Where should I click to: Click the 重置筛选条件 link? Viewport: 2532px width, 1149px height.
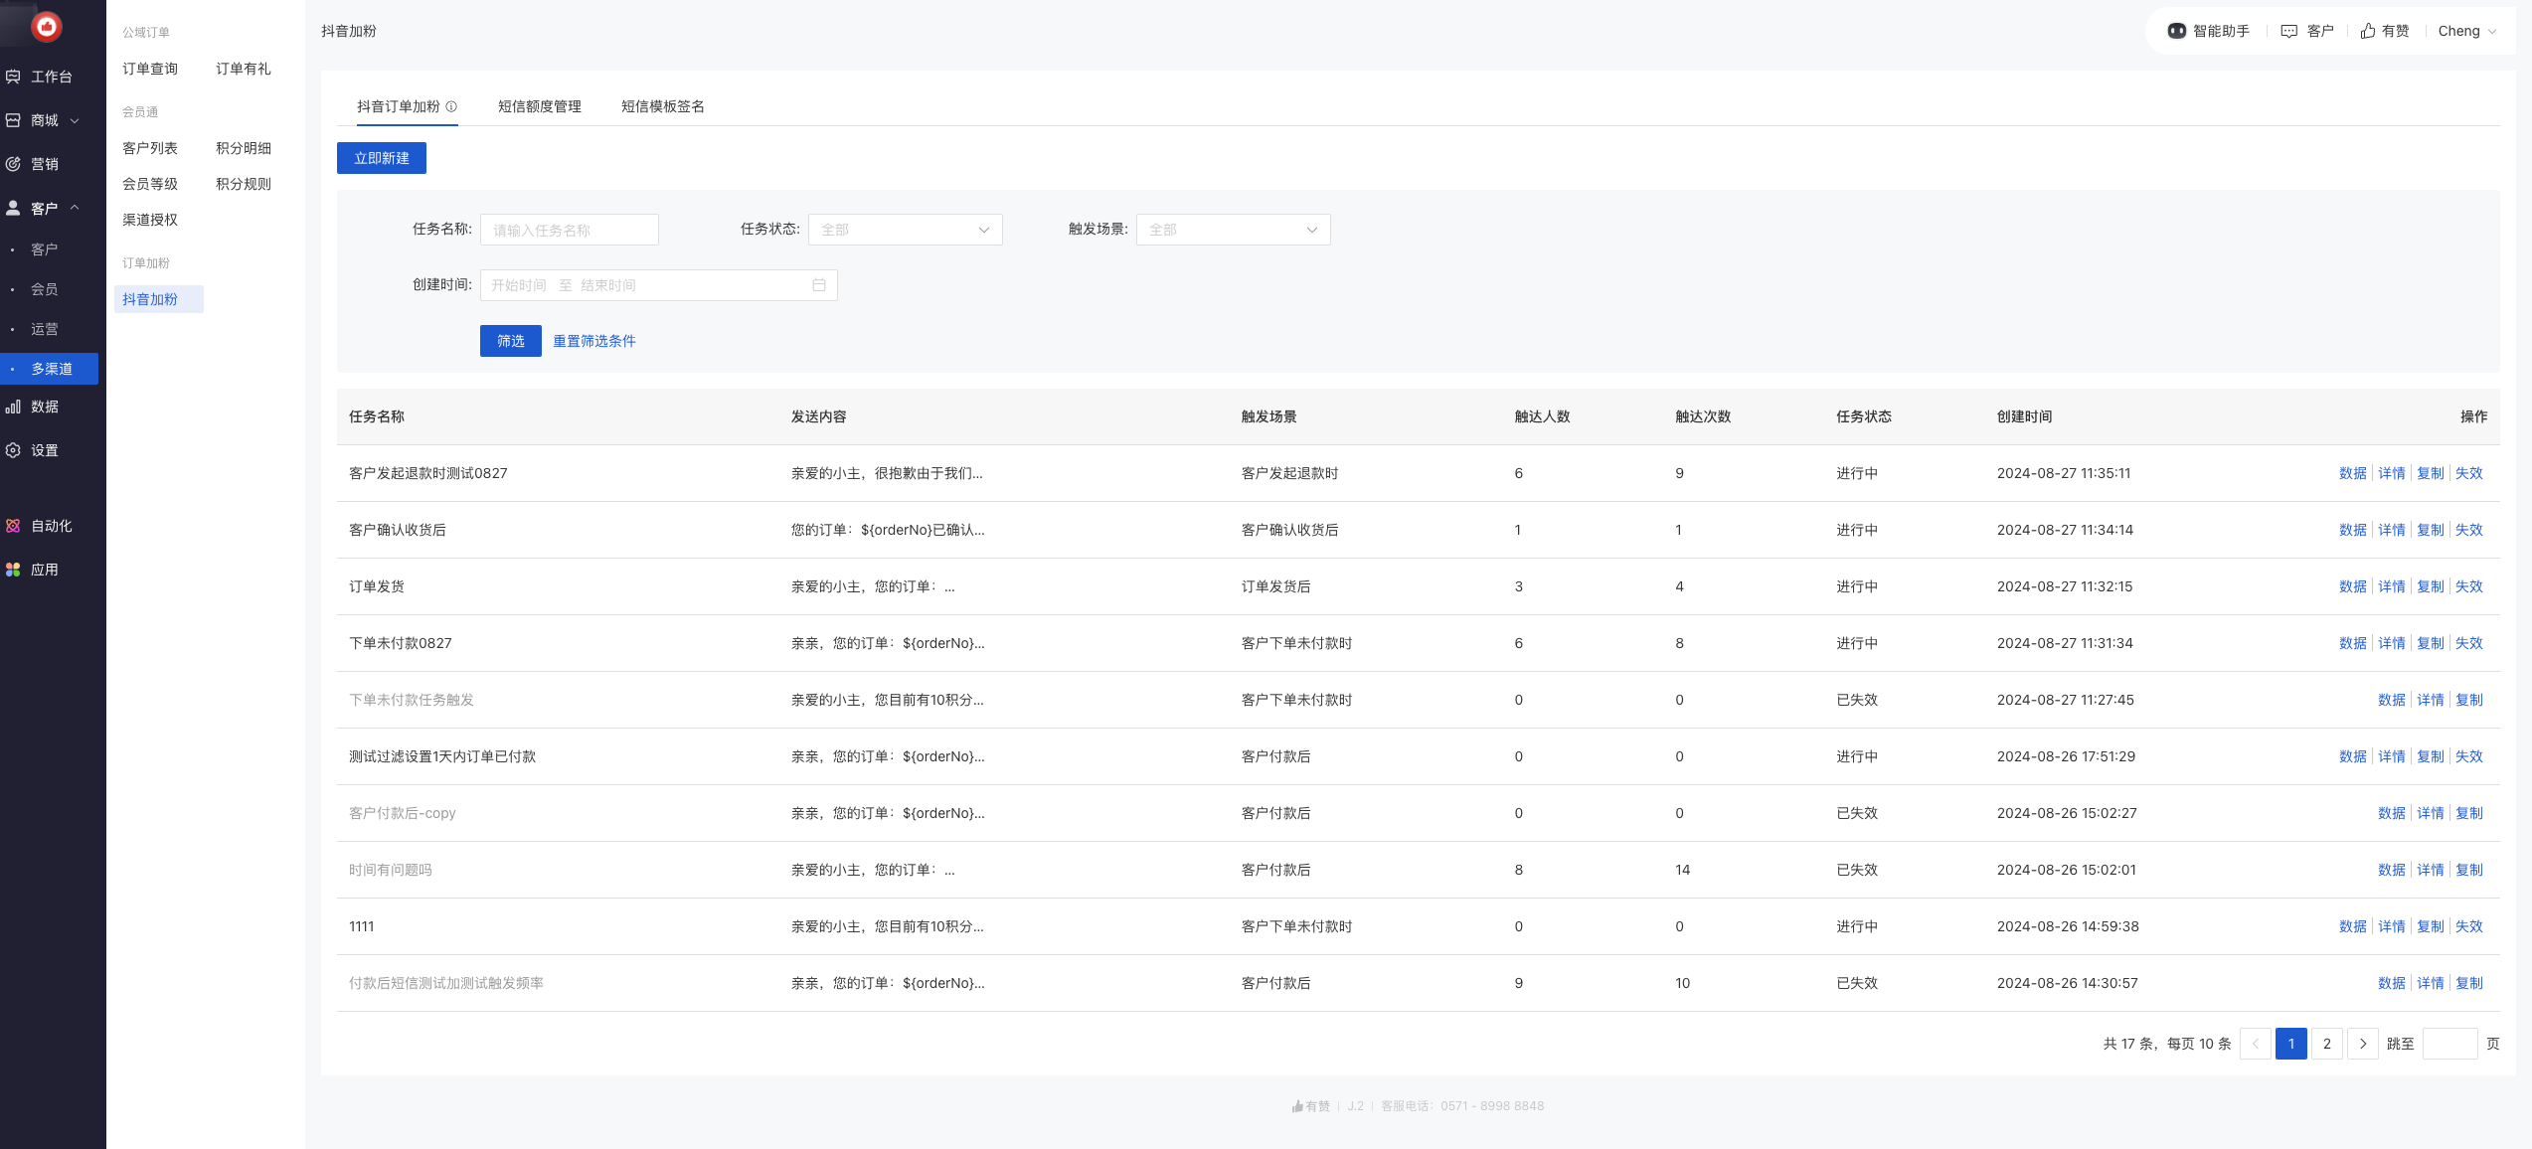pyautogui.click(x=593, y=341)
